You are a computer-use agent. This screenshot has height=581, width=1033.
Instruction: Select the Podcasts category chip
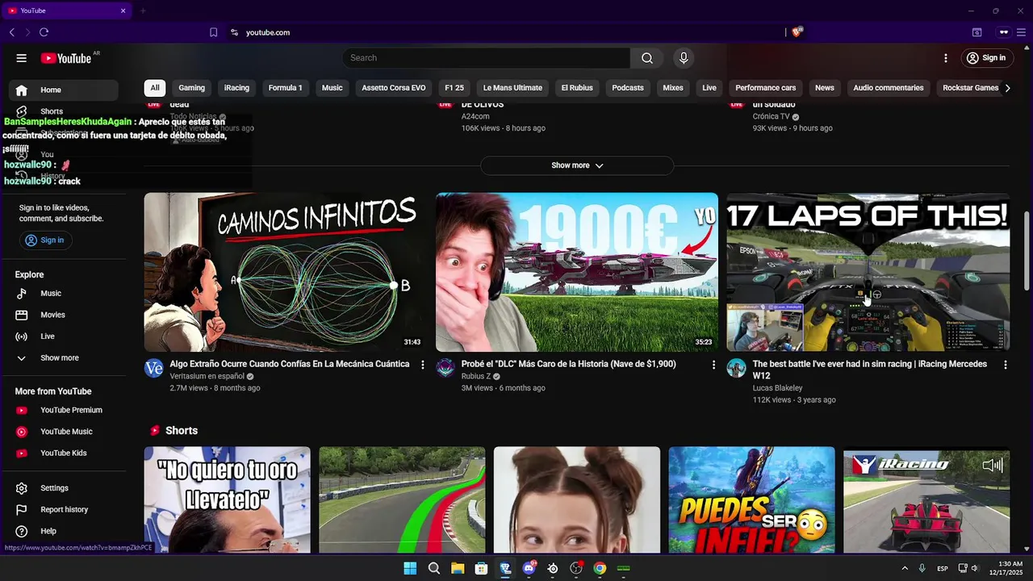tap(628, 88)
